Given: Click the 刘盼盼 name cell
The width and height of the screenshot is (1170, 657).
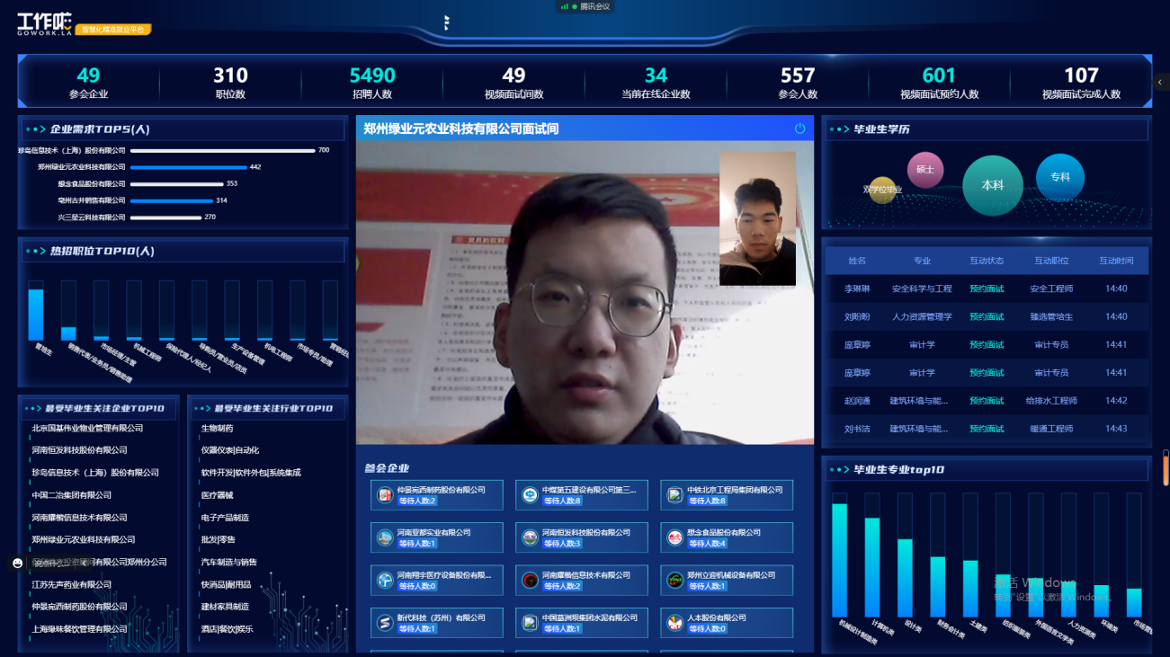Looking at the screenshot, I should pyautogui.click(x=857, y=317).
